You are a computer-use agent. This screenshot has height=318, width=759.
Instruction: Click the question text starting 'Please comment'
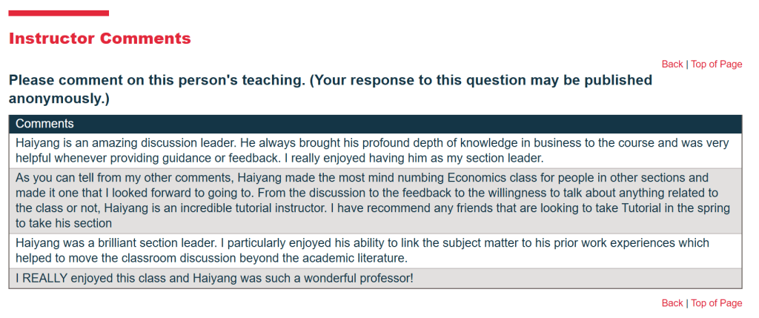tap(330, 80)
